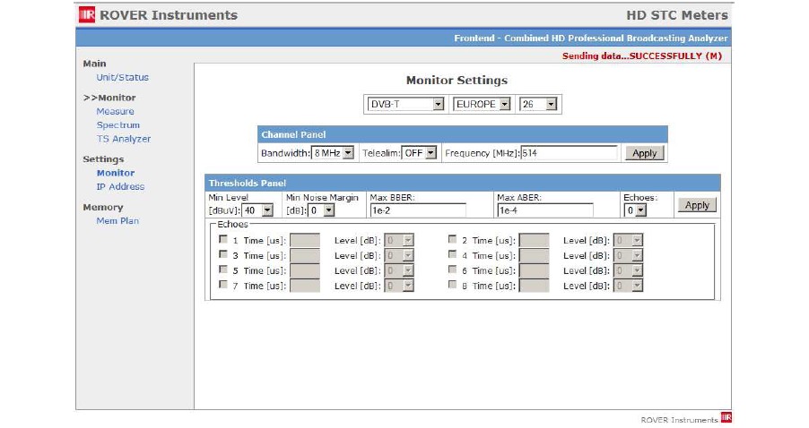This screenshot has width=809, height=428.
Task: Click the Frequency [MHz] input field
Action: (x=569, y=153)
